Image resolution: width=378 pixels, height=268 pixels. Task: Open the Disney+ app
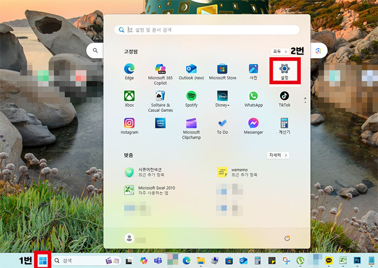pyautogui.click(x=222, y=99)
